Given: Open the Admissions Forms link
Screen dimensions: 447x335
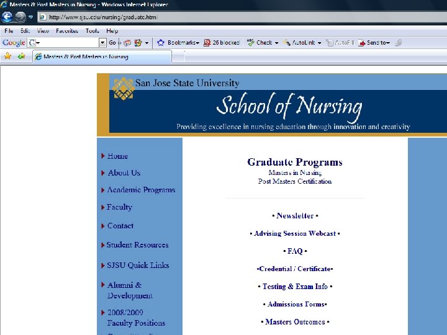Looking at the screenshot, I should (296, 304).
